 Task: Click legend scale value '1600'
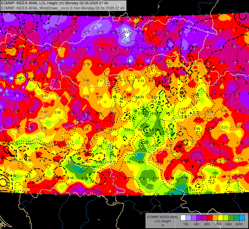tap(228, 224)
